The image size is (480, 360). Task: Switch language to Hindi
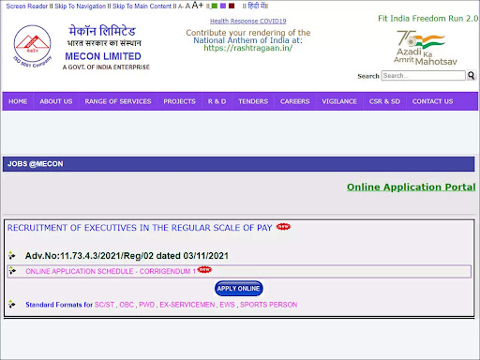(257, 6)
